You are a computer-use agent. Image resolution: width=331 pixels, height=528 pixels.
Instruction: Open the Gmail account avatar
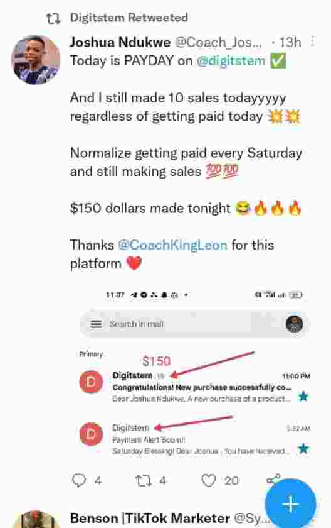click(x=294, y=324)
